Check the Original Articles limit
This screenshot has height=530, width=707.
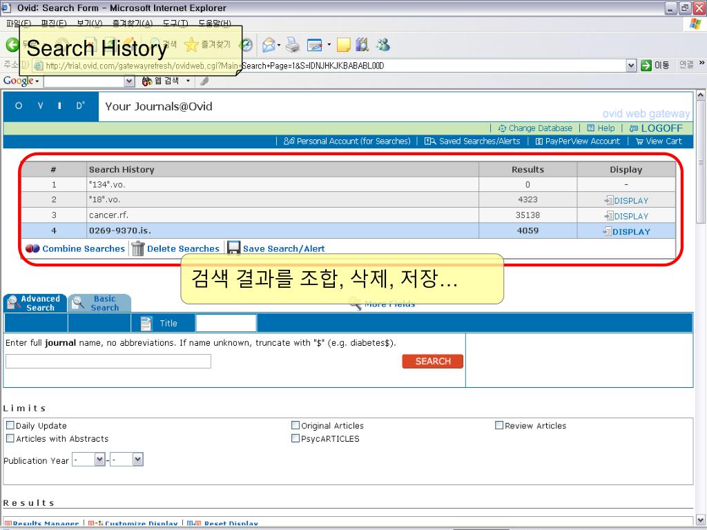(296, 424)
